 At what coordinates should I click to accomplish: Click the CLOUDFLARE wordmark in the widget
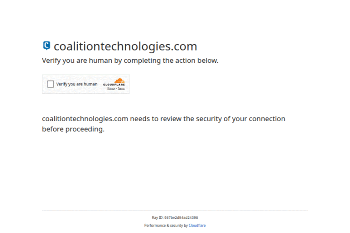tap(114, 85)
